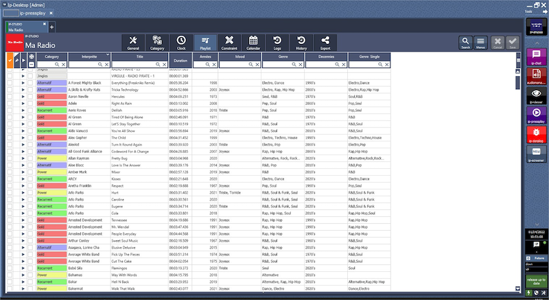
Task: Click the Title filter magnifier icon
Action: coord(158,65)
